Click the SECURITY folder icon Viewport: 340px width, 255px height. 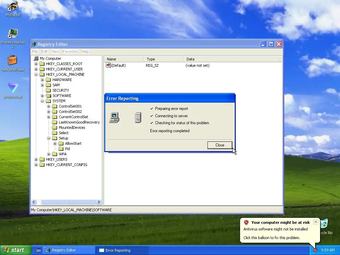[48, 90]
